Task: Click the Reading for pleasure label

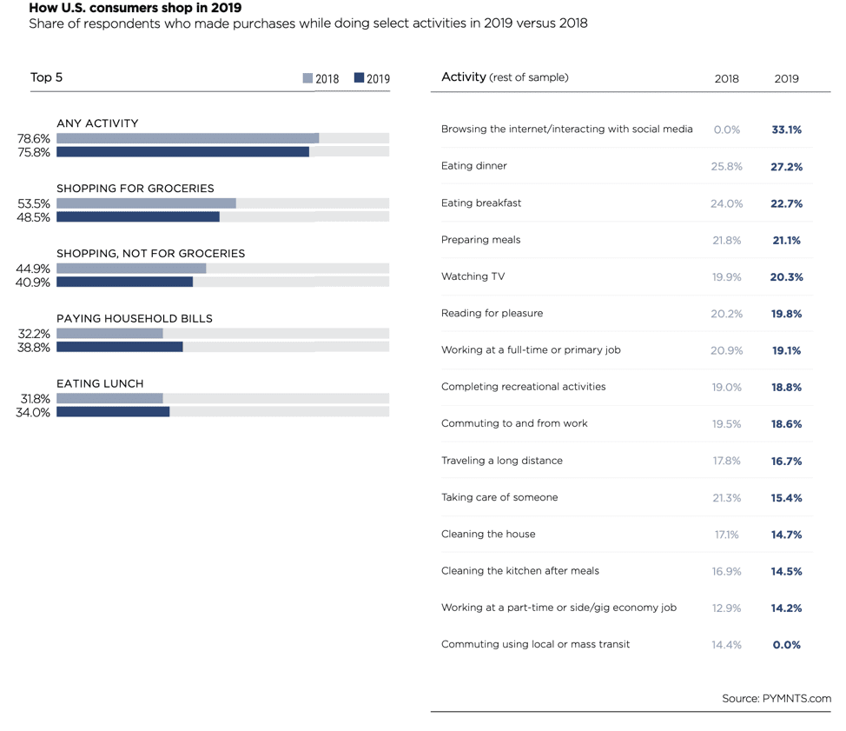Action: 492,313
